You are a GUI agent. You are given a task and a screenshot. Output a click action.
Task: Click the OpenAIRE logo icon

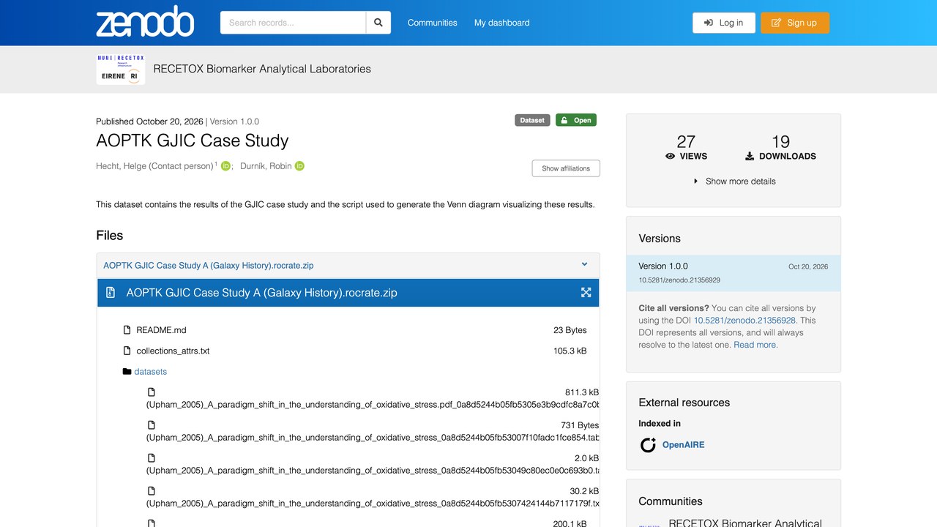[x=648, y=444]
